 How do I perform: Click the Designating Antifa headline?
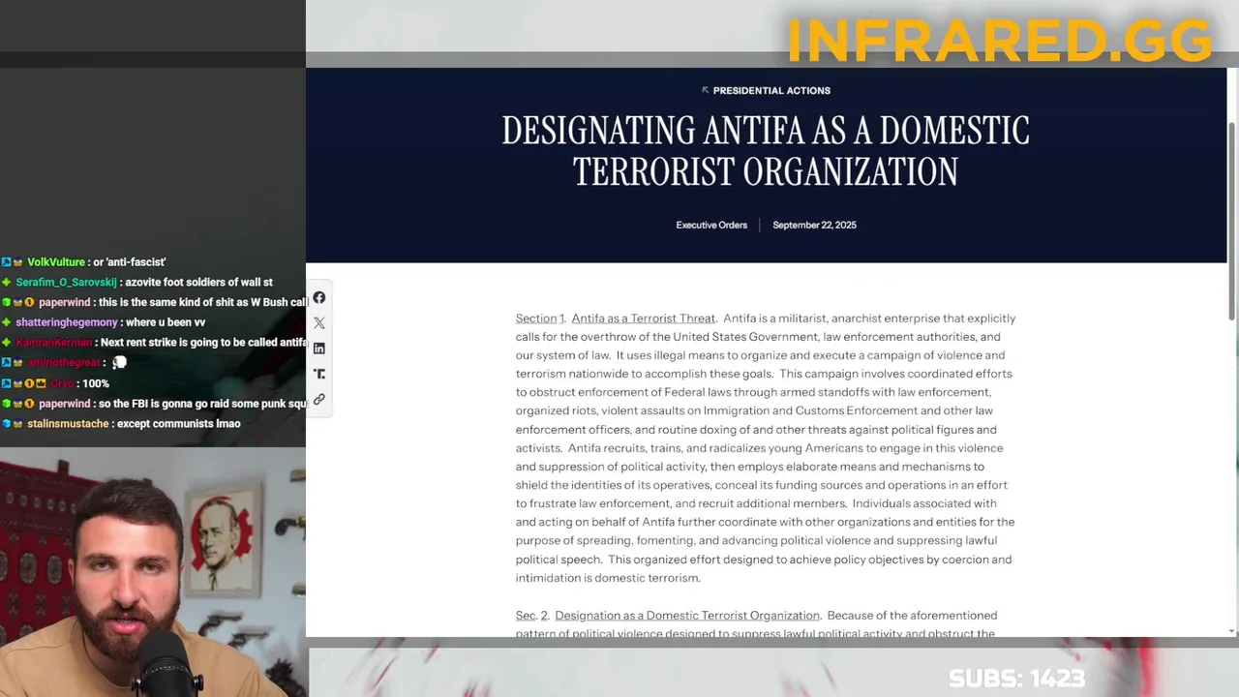click(x=766, y=150)
